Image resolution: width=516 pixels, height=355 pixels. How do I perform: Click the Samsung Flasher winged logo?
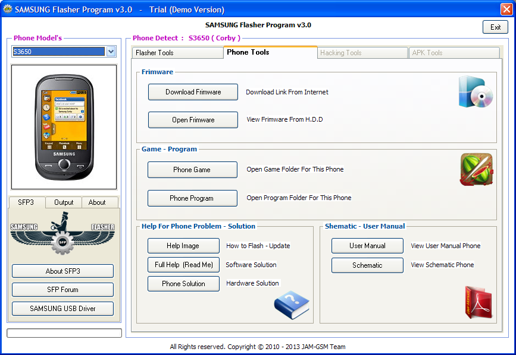[x=62, y=234]
